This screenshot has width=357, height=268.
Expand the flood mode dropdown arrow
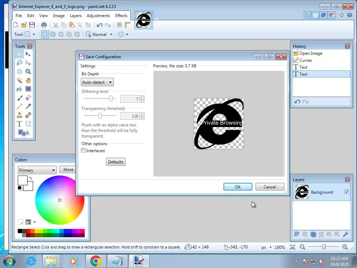coord(127,35)
